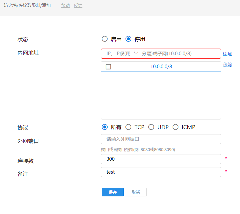The image size is (240, 214).
Task: Select the 启用 status radio button
Action: click(x=105, y=39)
